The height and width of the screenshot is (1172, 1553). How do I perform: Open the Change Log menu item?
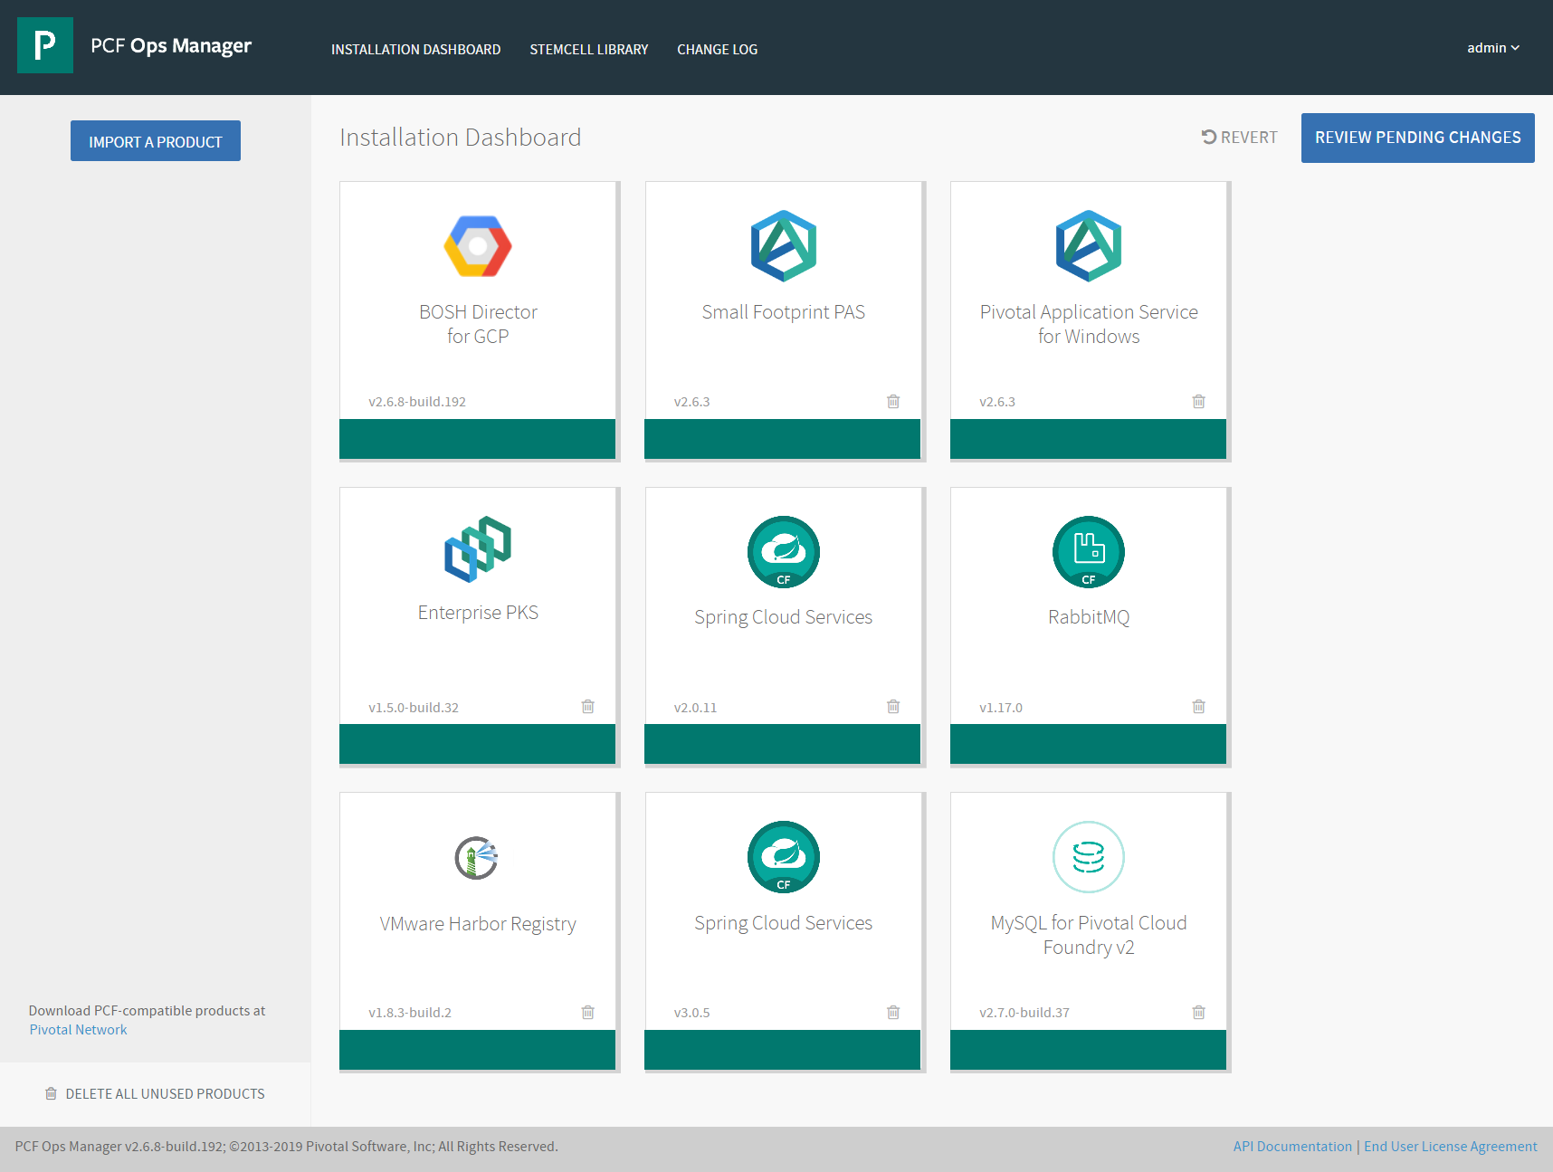point(718,50)
